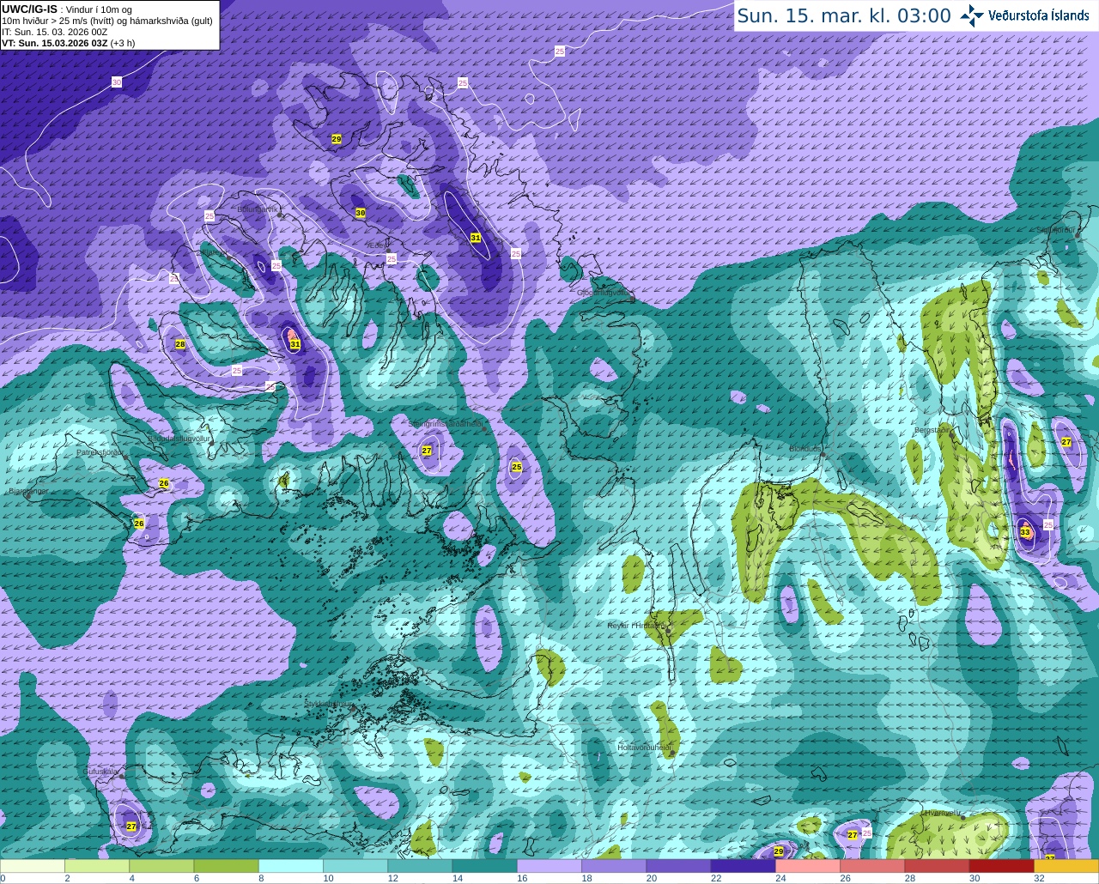Screen dimensions: 1099x884
Task: Click the Flateyri station label
Action: pyautogui.click(x=212, y=255)
